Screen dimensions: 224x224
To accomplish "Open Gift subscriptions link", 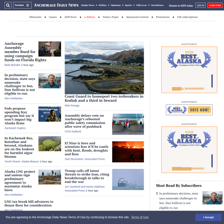I will [x=187, y=17].
